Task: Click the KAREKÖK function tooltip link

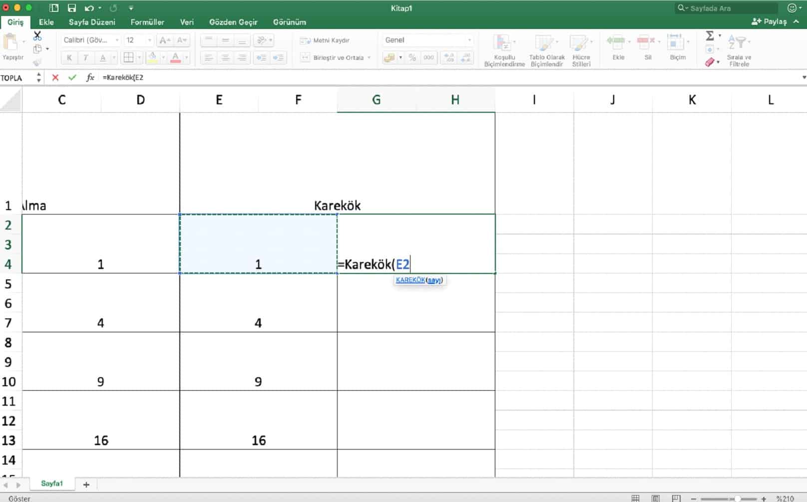Action: tap(410, 280)
